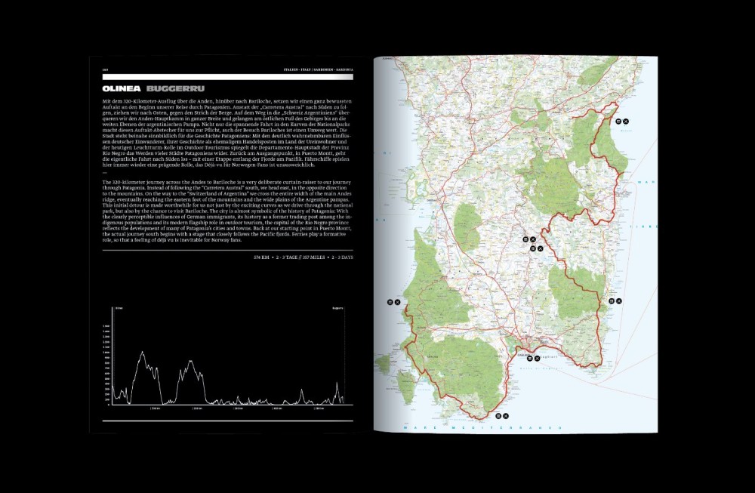Viewport: 755px width, 493px height.
Task: Click the BUGGERRU heading
Action: coord(175,88)
